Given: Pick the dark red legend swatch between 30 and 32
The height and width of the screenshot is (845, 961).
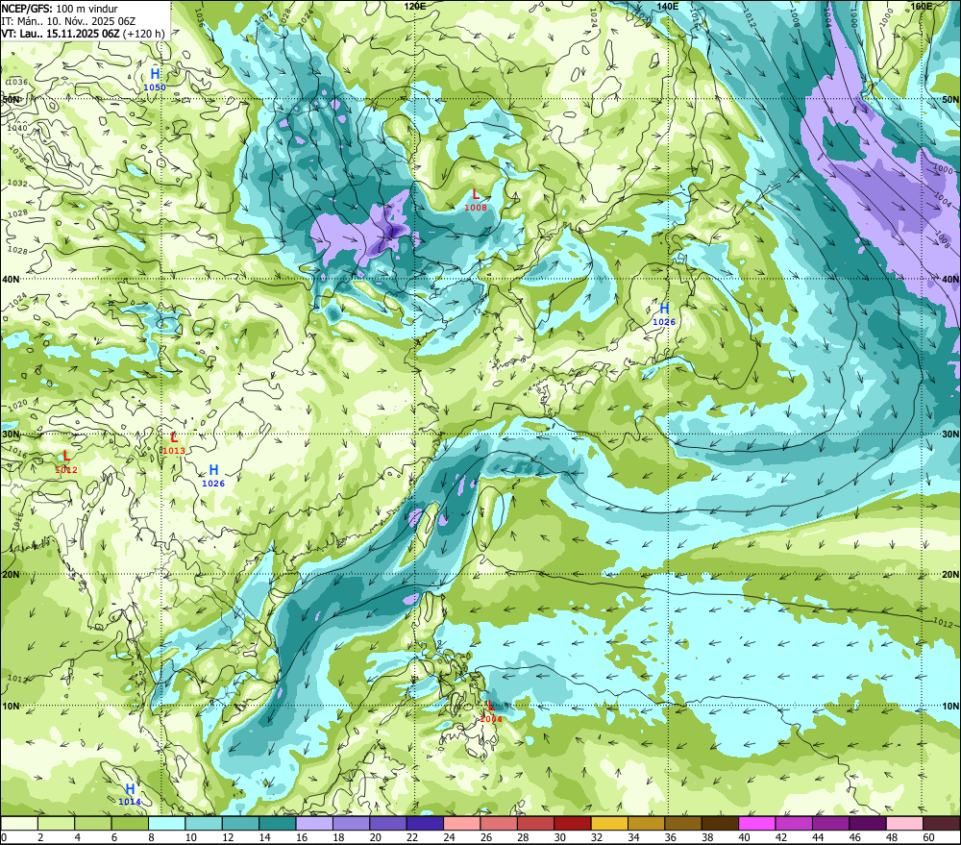Looking at the screenshot, I should click(573, 823).
